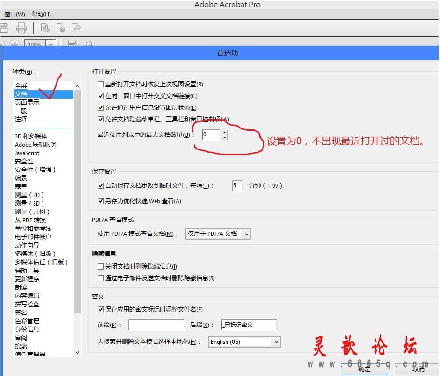Image resolution: width=440 pixels, height=376 pixels.
Task: Click the 前缀(P) prefix input field
Action: click(x=156, y=325)
